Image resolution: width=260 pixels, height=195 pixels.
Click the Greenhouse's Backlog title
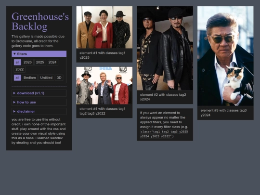(40, 21)
